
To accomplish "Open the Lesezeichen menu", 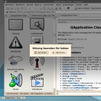I will (49, 5).
